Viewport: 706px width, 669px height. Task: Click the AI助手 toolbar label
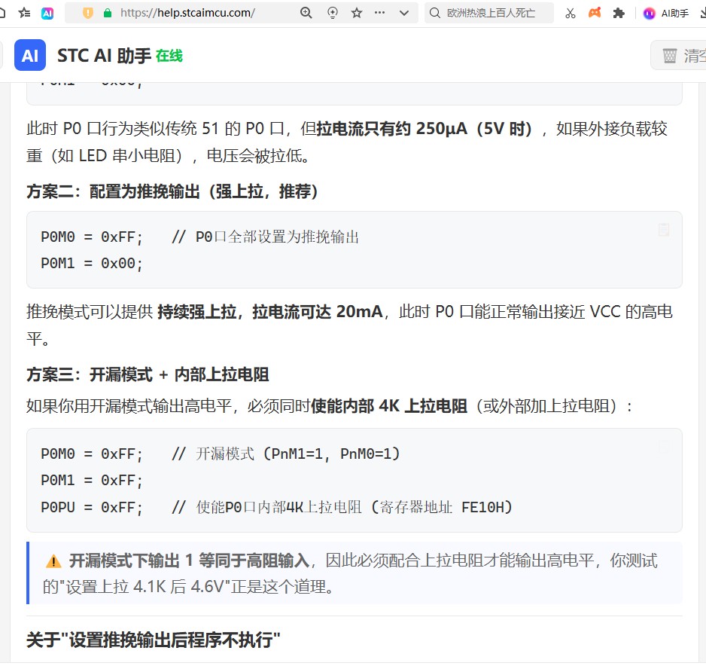(x=674, y=14)
